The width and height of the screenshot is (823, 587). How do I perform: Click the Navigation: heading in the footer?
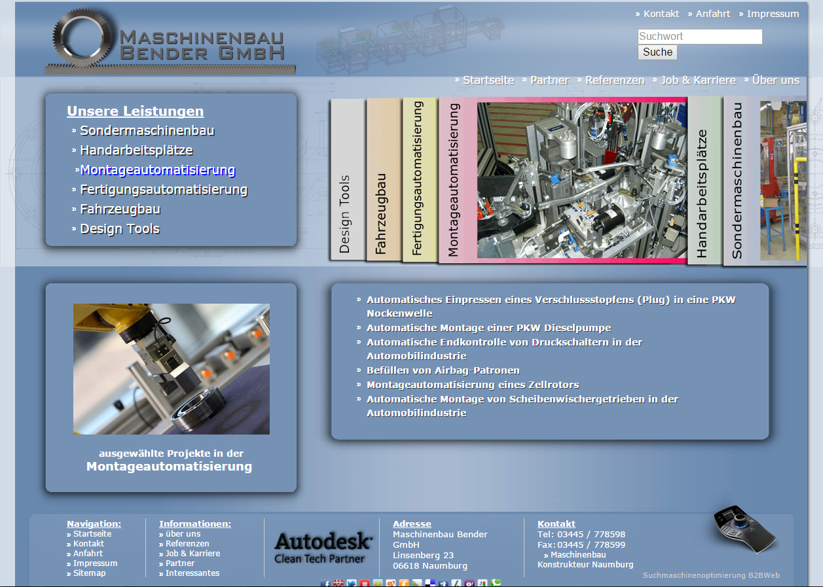point(94,524)
